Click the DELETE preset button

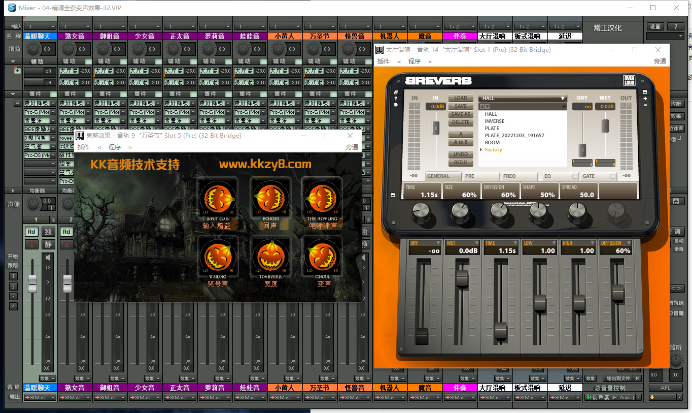pos(461,122)
